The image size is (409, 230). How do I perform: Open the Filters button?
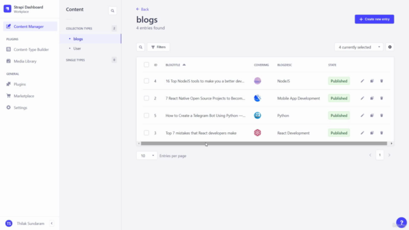tap(158, 47)
